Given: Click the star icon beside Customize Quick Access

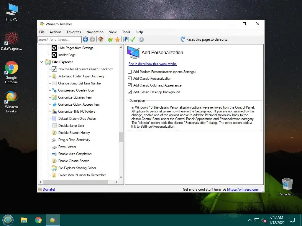Looking at the screenshot, I should (x=55, y=104).
